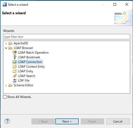Click the LDAP Bookmark ribbon icon

[15, 57]
